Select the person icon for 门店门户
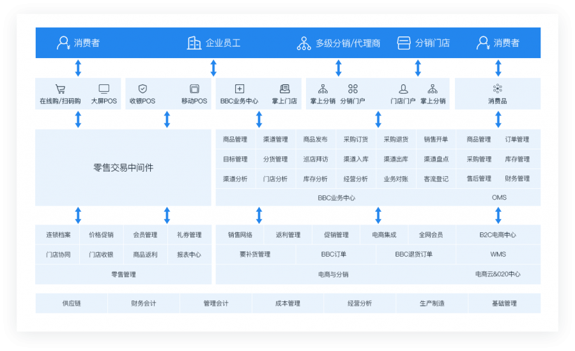 (403, 89)
